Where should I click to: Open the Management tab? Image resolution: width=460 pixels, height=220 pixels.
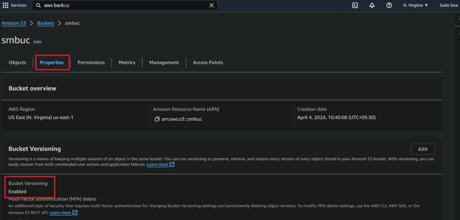point(164,62)
